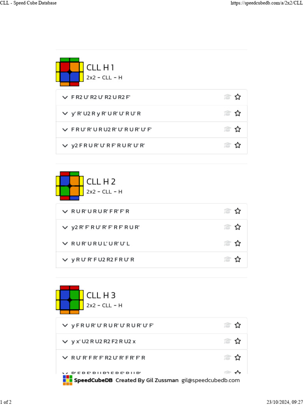Viewport: 303px width, 405px height.
Task: Click learn icon for y2 R' F' R U' algorithm
Action: [x=227, y=227]
